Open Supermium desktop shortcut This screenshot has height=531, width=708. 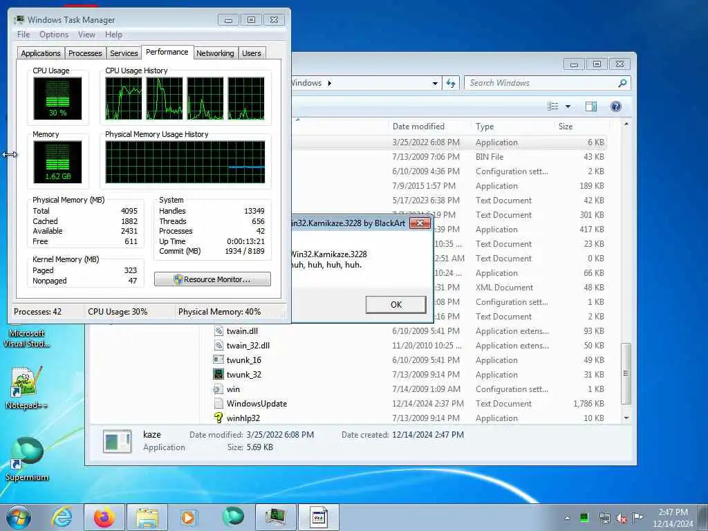[x=27, y=459]
